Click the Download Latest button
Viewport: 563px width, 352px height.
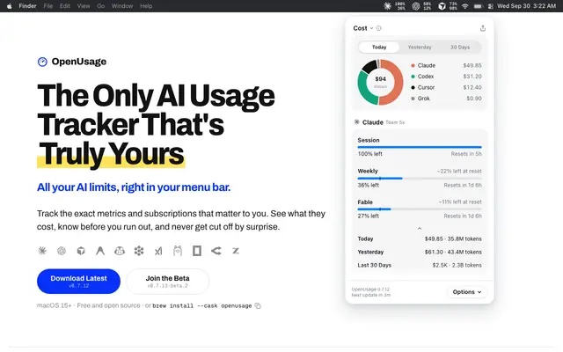[x=78, y=282]
